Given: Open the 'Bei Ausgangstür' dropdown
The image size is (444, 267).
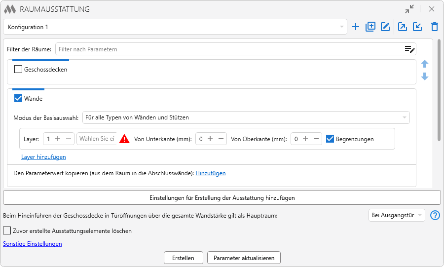Looking at the screenshot, I should click(x=397, y=215).
